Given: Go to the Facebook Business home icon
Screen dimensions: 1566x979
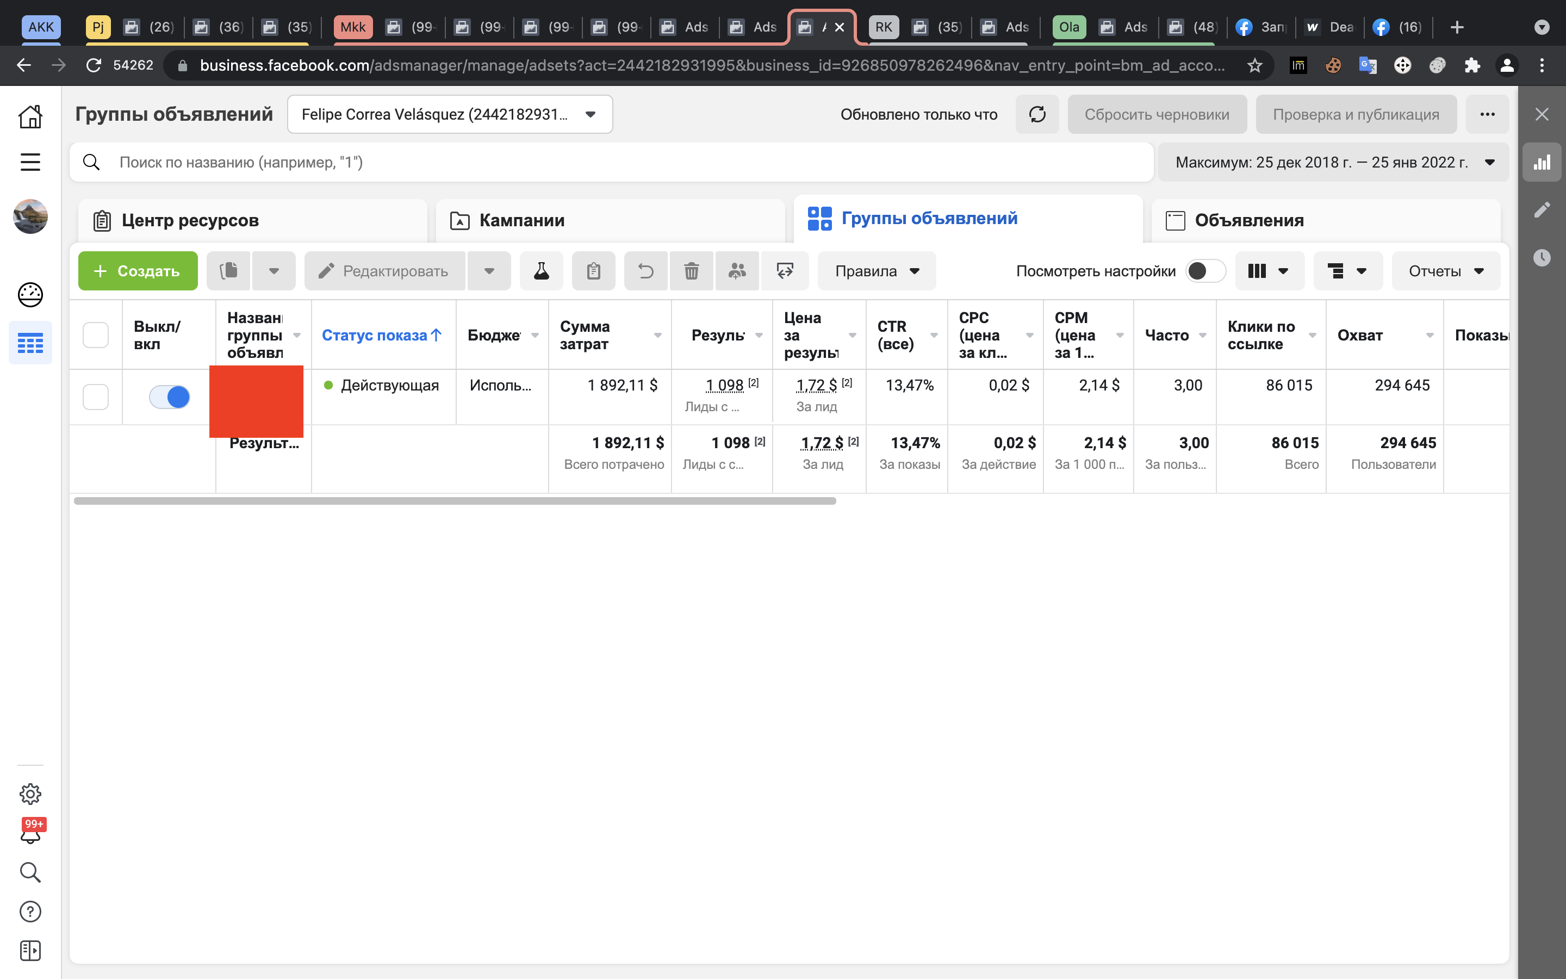Looking at the screenshot, I should pos(30,116).
